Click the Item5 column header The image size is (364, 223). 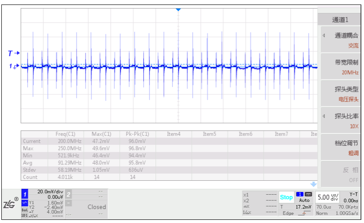[209, 134]
